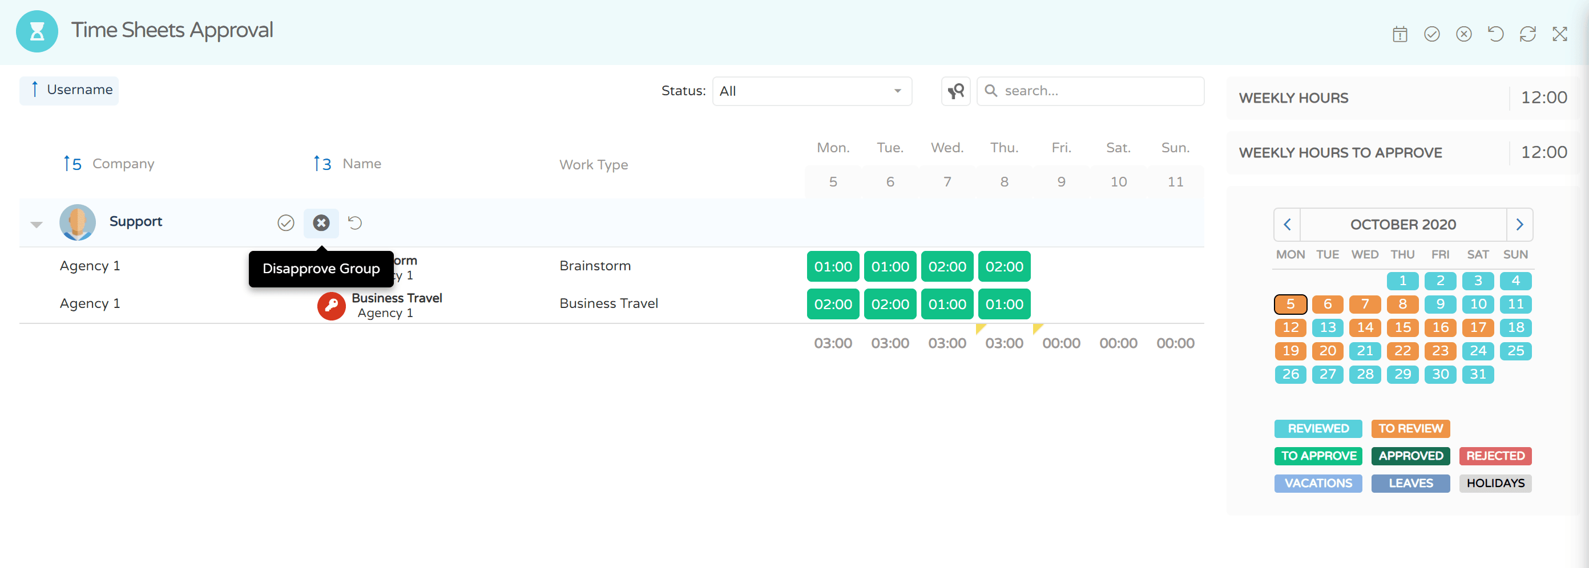Click the approve all checkmark icon in header
1589x568 pixels.
1431,34
